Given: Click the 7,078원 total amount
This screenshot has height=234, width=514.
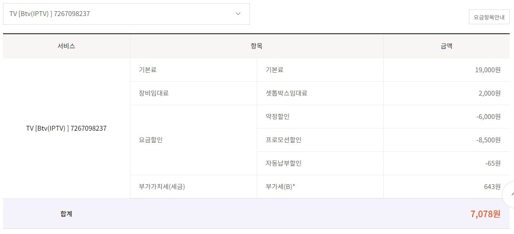Looking at the screenshot, I should tap(485, 214).
